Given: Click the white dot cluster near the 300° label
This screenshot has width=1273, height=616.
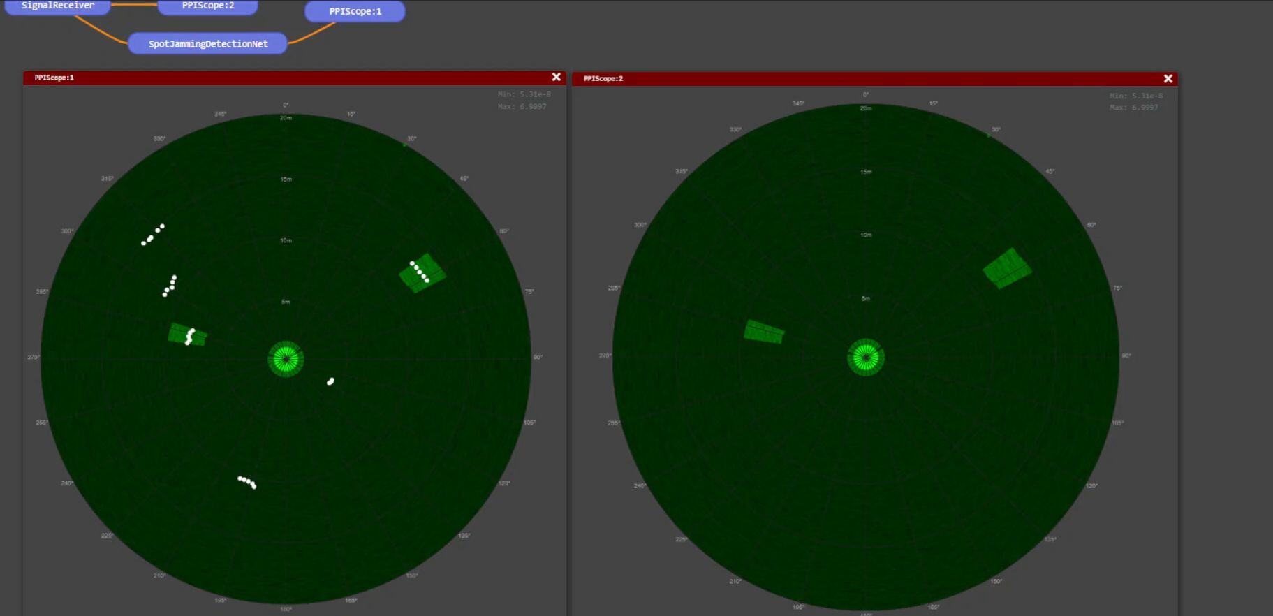Looking at the screenshot, I should point(152,235).
